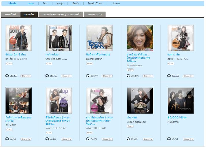This screenshot has width=206, height=147.
Task: Open song title รอคำว่ารัก
Action: (173, 54)
